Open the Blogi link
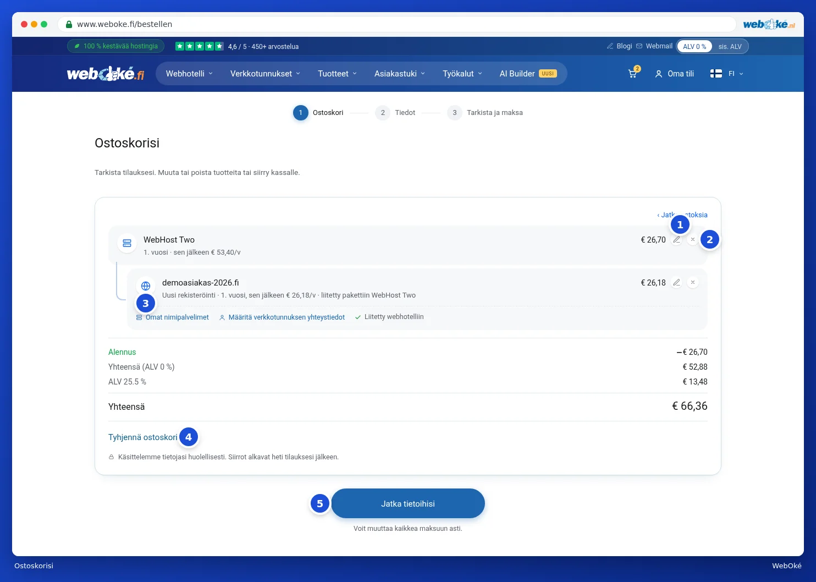 click(620, 46)
